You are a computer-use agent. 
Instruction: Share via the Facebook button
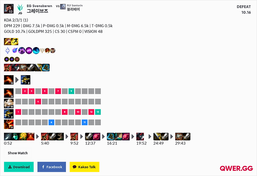pyautogui.click(x=52, y=167)
